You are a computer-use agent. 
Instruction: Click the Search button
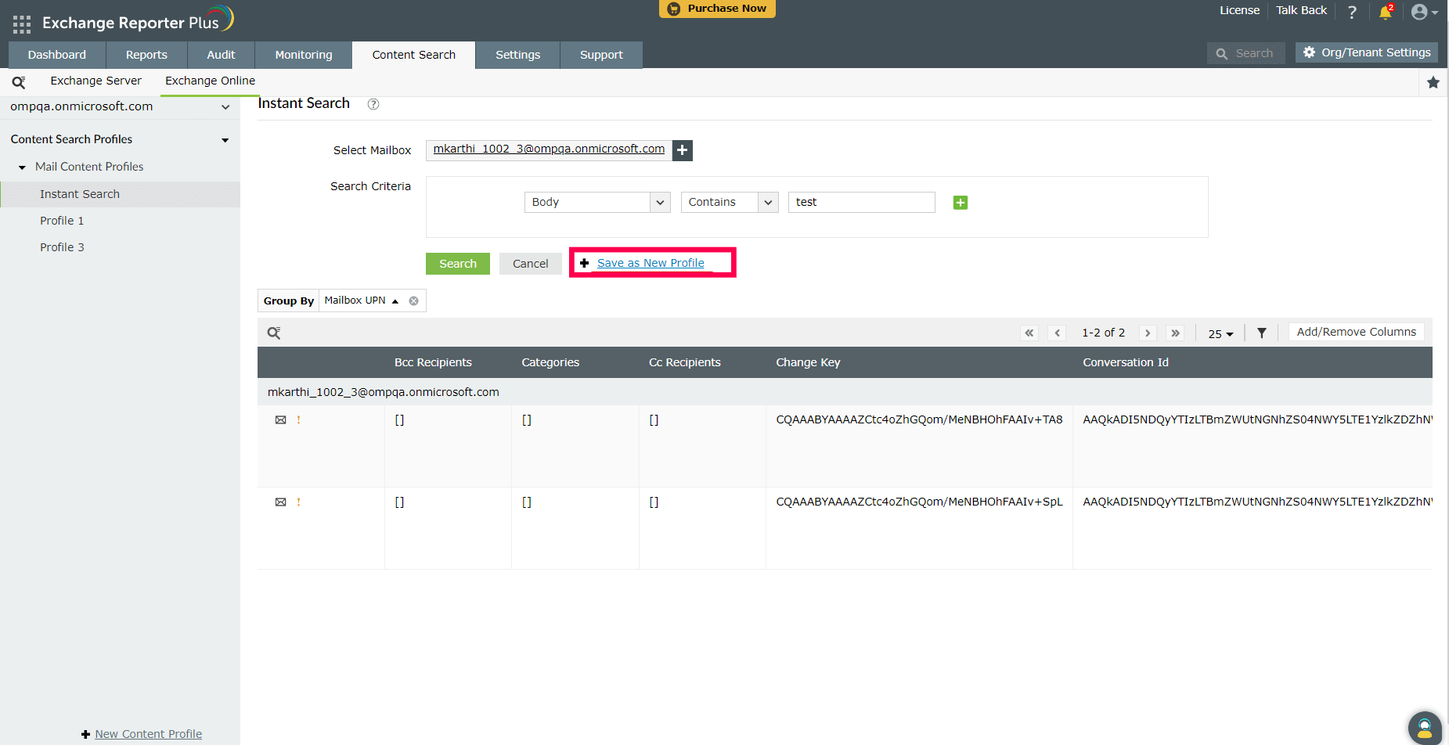457,264
